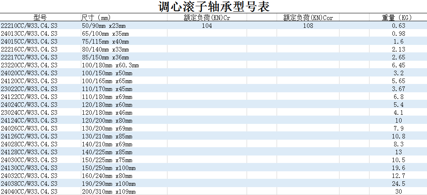Click size cell 85/150mm x36mm

(x=105, y=57)
